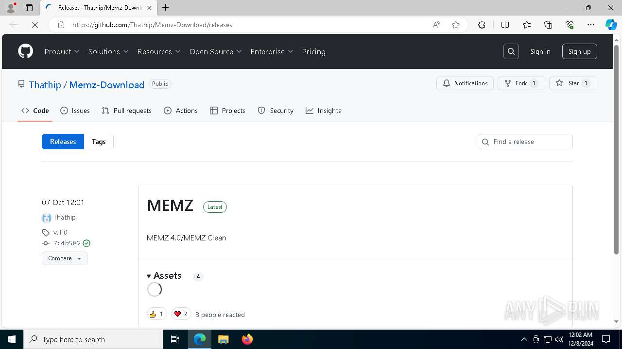
Task: Open Browser essentials heart icon
Action: coord(570,25)
